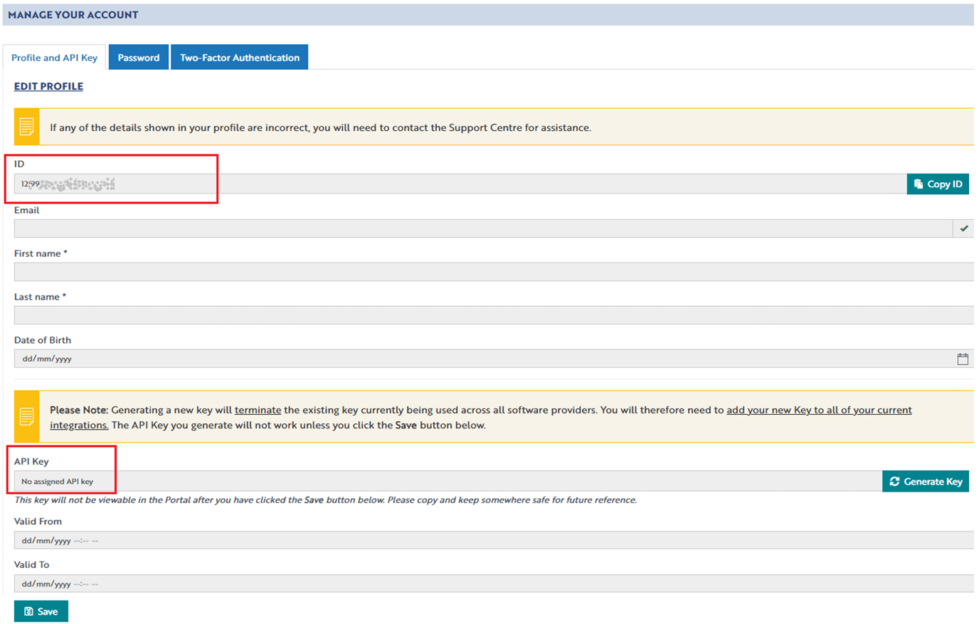Screen dimensions: 979x624
Task: Click the save disk icon beside Save
Action: (x=30, y=610)
